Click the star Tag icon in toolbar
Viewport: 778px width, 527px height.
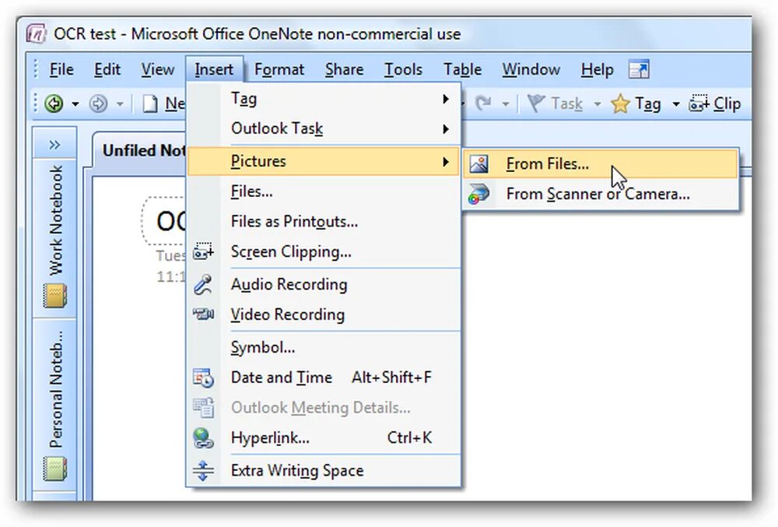[x=620, y=104]
